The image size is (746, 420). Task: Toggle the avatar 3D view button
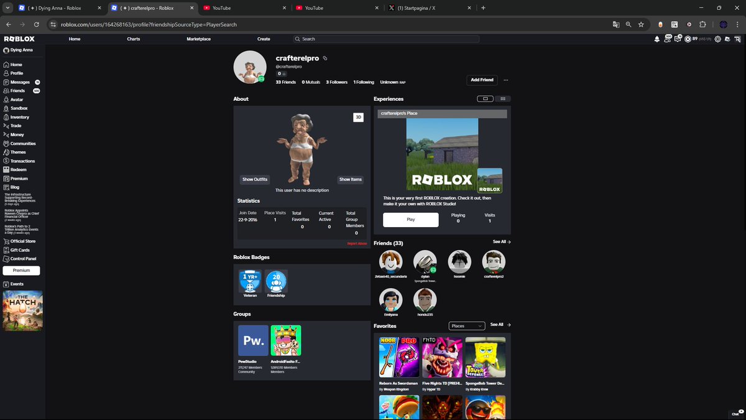point(358,117)
